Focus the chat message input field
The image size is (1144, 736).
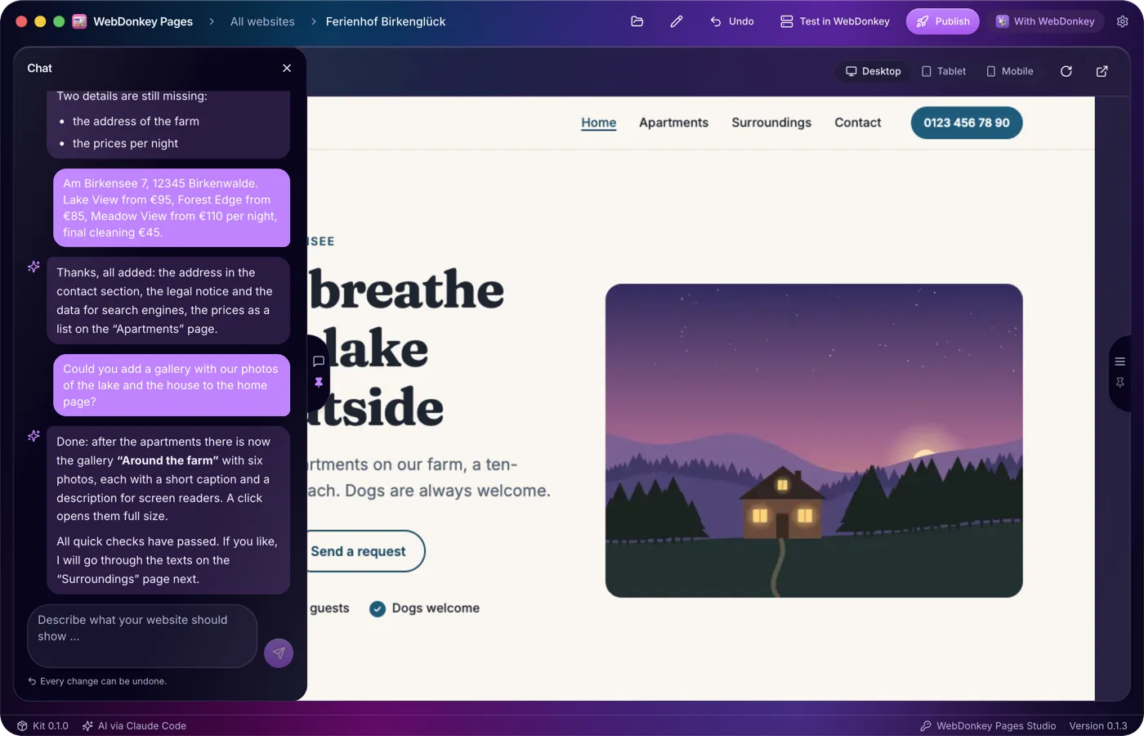142,636
